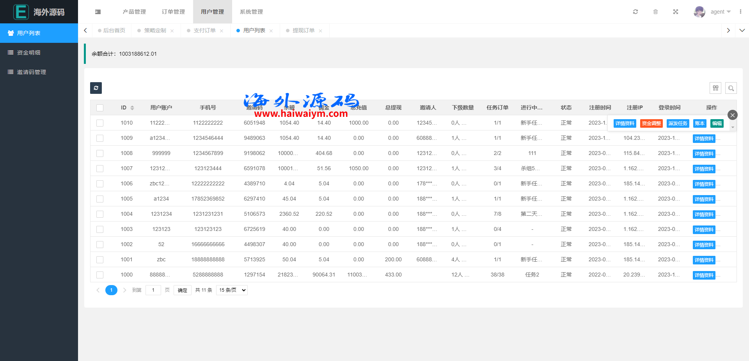Open column filter grid icon
749x361 pixels.
[715, 88]
